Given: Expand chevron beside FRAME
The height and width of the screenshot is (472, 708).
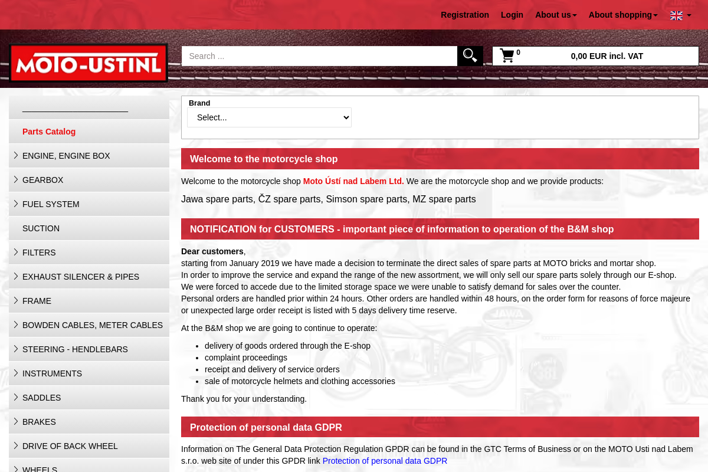Looking at the screenshot, I should point(16,300).
